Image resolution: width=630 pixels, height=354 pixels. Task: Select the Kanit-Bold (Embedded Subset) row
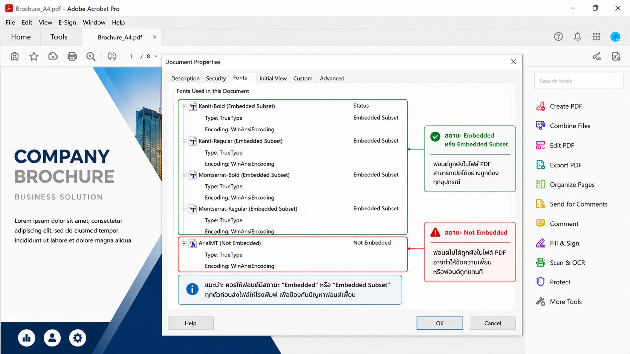293,106
